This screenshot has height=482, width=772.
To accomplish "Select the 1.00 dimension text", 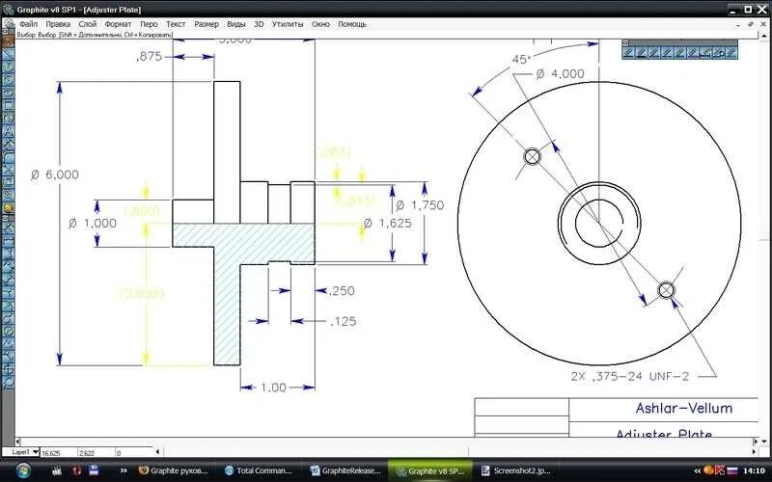I will click(x=273, y=388).
